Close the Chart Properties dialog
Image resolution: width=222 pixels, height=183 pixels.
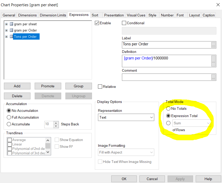click(218, 5)
